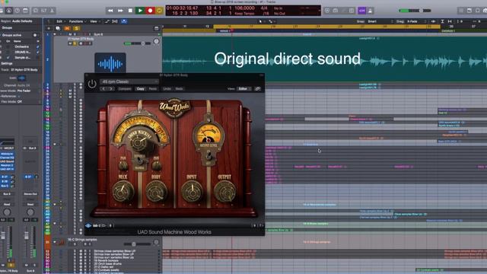The width and height of the screenshot is (487, 274).
Task: Toggle the yellow global Solo S button
Action: [x=76, y=28]
